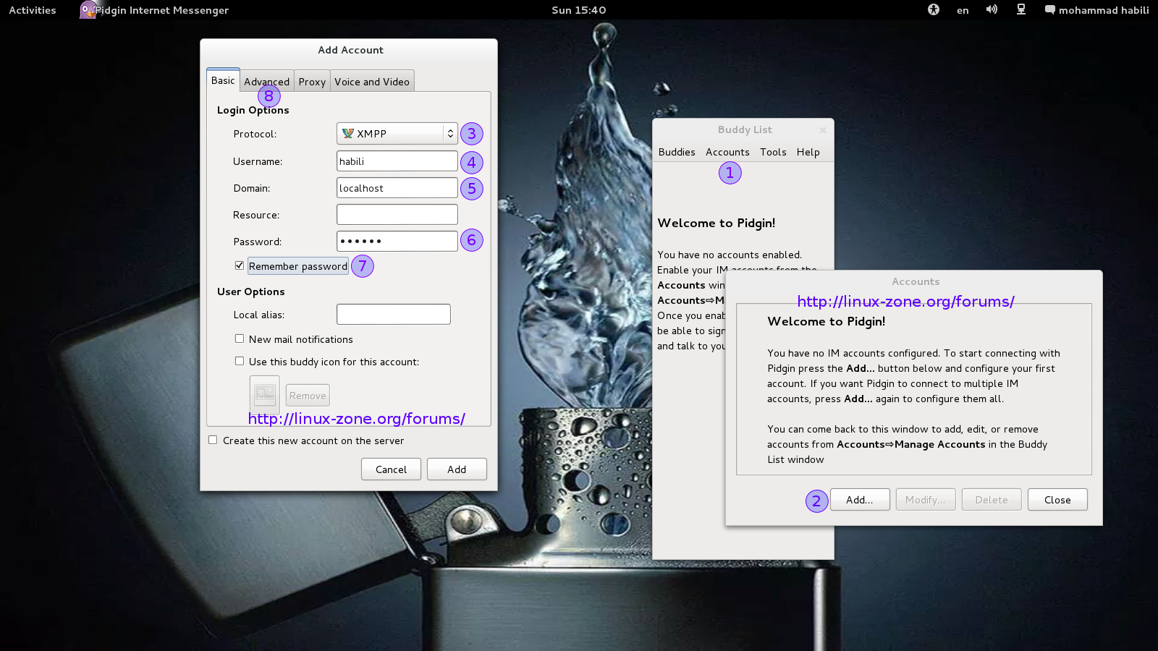Click the chat status bubble icon
This screenshot has width=1158, height=651.
(1049, 10)
